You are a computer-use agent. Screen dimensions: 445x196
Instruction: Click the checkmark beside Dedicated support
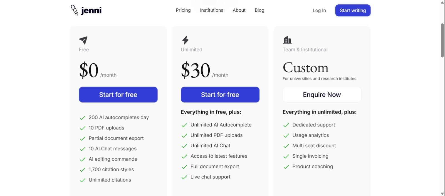point(286,125)
